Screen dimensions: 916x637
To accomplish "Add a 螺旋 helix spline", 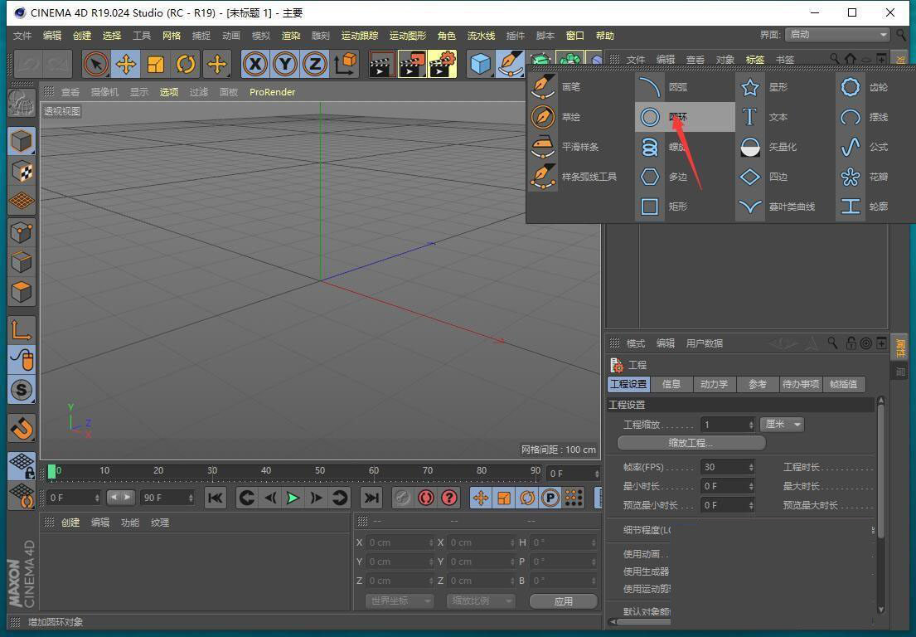I will [685, 147].
